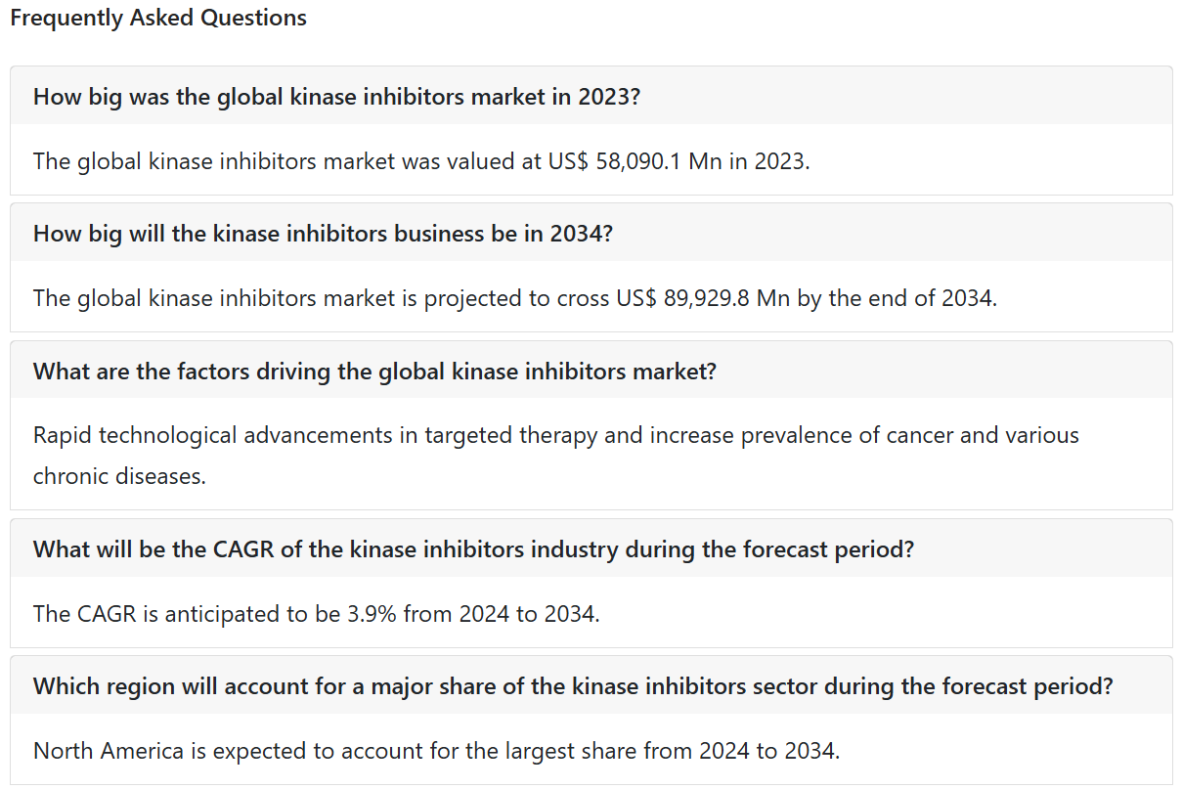Toggle the factors driving market question header
1182x789 pixels.
tap(591, 371)
